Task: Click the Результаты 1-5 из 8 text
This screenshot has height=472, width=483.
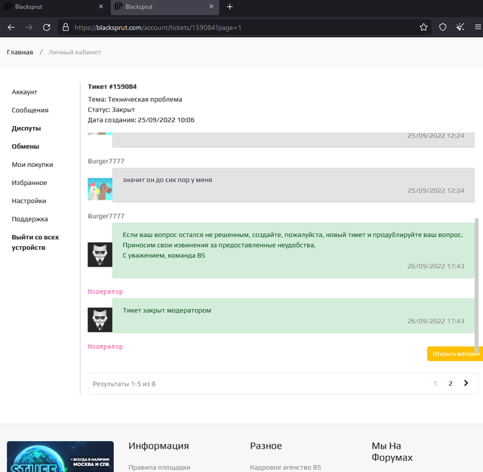Action: click(x=124, y=384)
